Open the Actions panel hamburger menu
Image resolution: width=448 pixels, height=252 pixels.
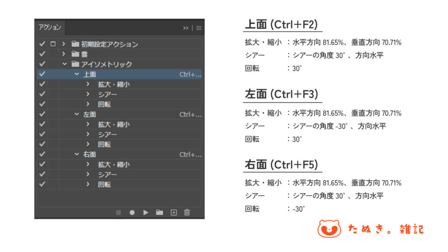point(199,28)
